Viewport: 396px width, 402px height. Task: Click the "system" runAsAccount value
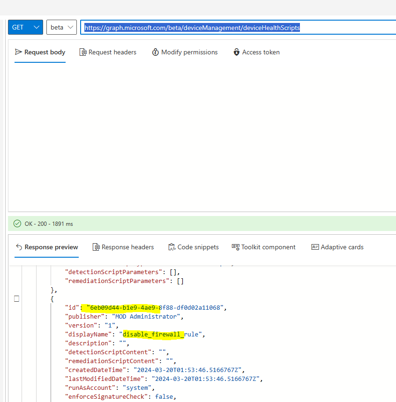point(137,387)
